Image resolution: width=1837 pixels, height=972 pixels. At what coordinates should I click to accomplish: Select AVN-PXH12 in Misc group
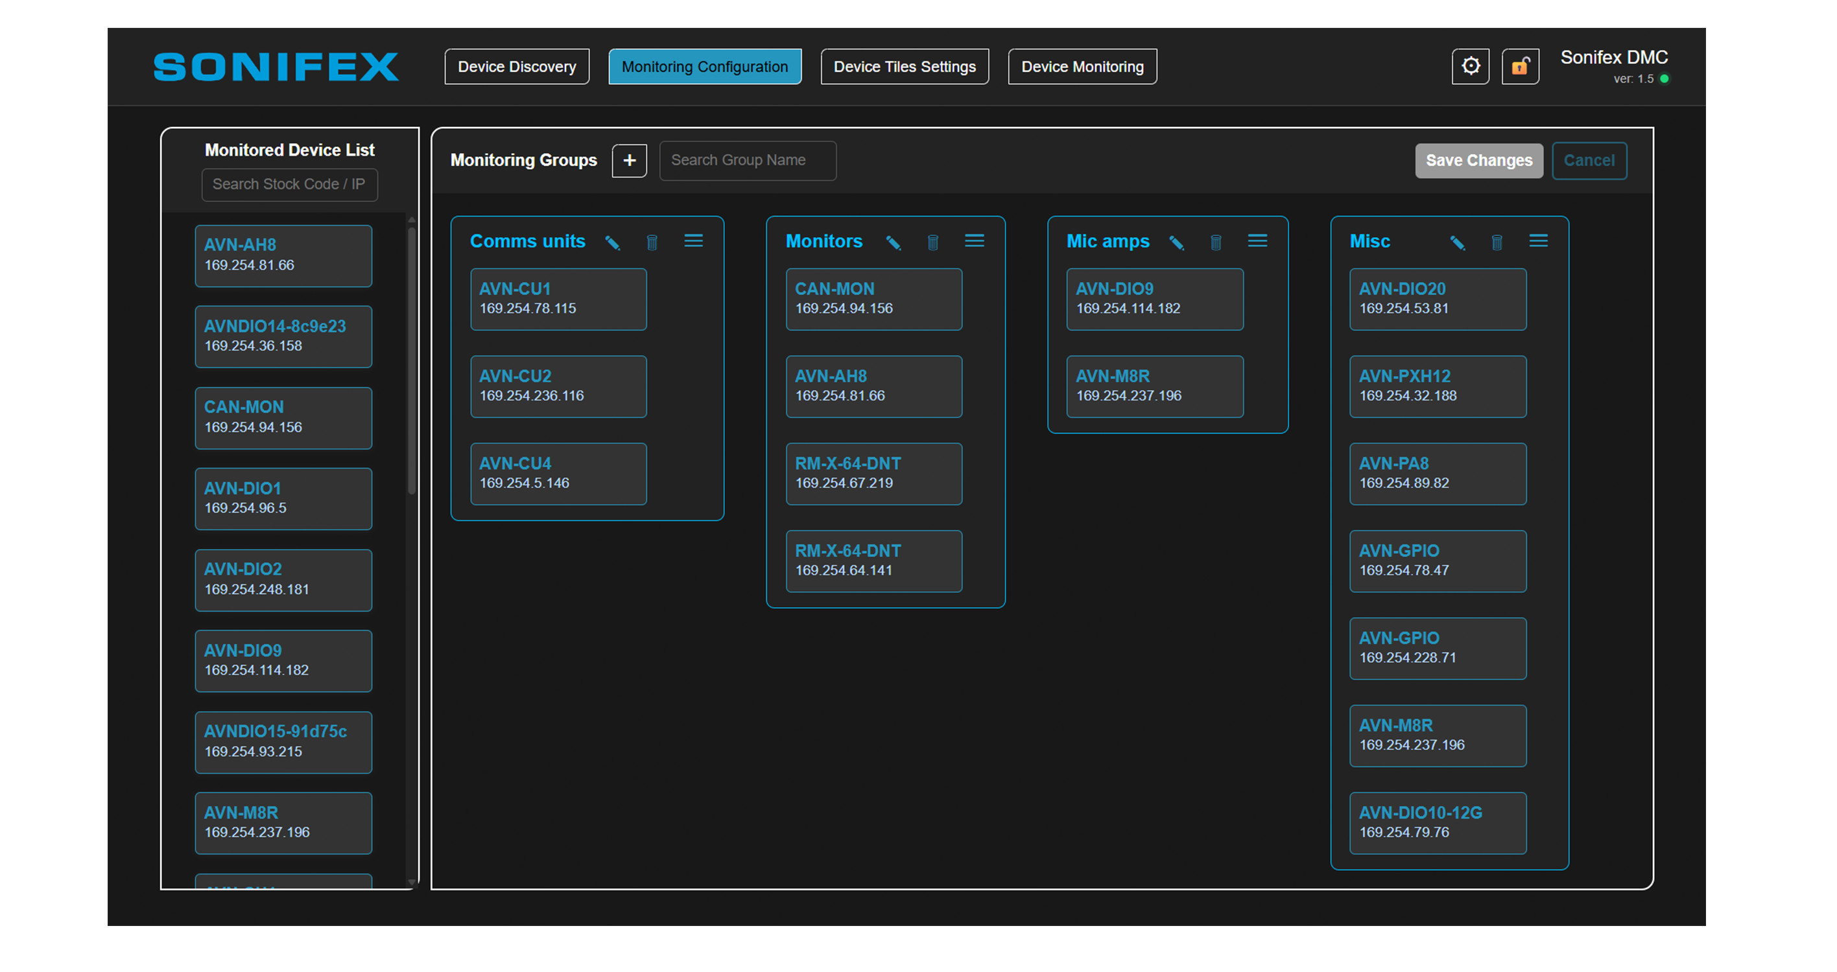(1438, 386)
